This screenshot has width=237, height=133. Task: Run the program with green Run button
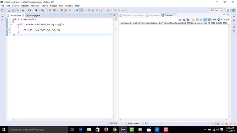(30, 10)
